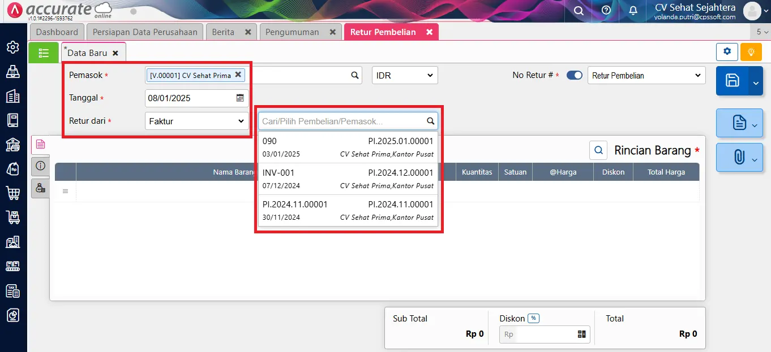
Task: Click the orange lightbulb tips button
Action: (x=751, y=51)
